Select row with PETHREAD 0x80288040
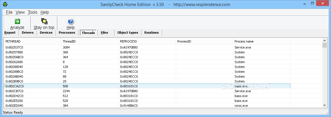The width and height of the screenshot is (331, 117). pyautogui.click(x=147, y=67)
